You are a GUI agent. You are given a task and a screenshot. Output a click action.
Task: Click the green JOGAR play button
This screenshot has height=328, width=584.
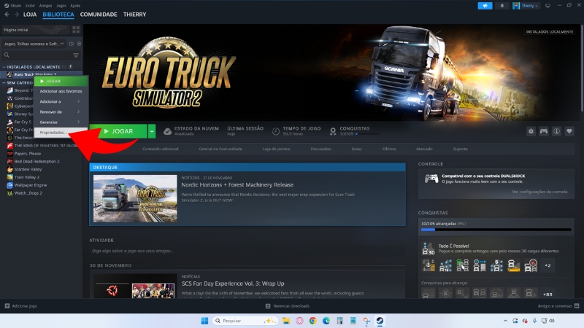tap(118, 131)
